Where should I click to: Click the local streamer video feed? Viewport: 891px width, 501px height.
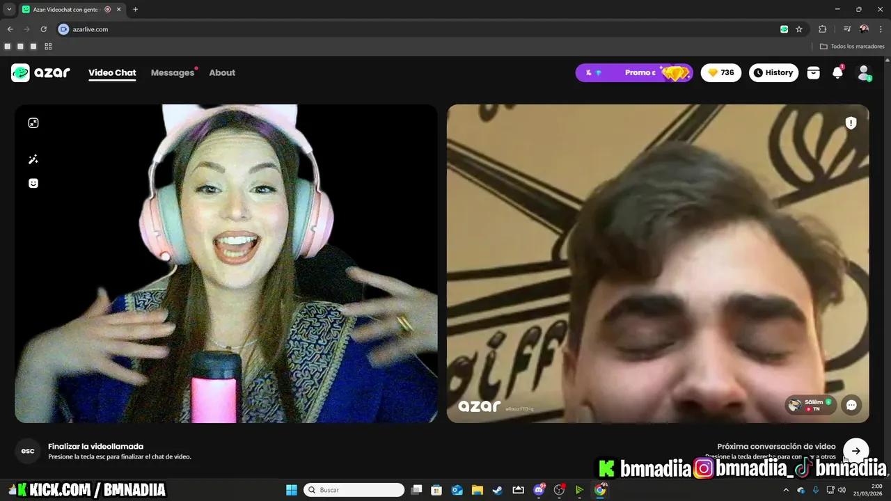click(x=226, y=264)
